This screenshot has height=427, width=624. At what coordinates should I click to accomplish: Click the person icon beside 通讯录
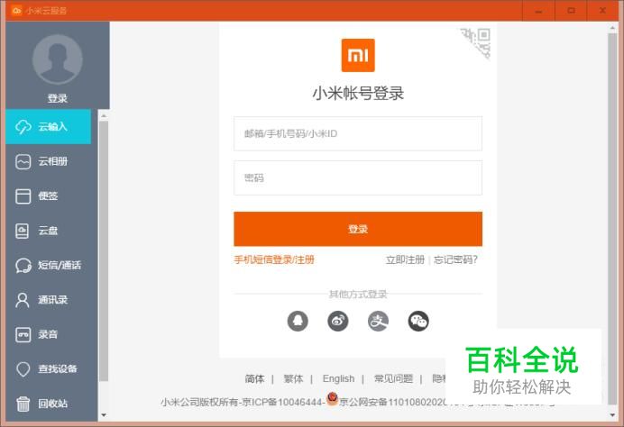23,300
